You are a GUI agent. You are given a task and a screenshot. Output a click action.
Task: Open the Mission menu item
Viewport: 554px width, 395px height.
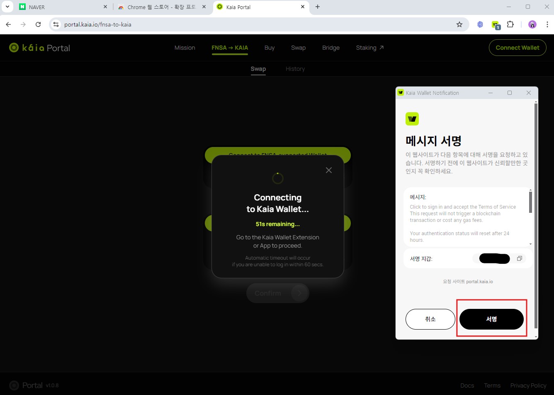click(x=185, y=48)
